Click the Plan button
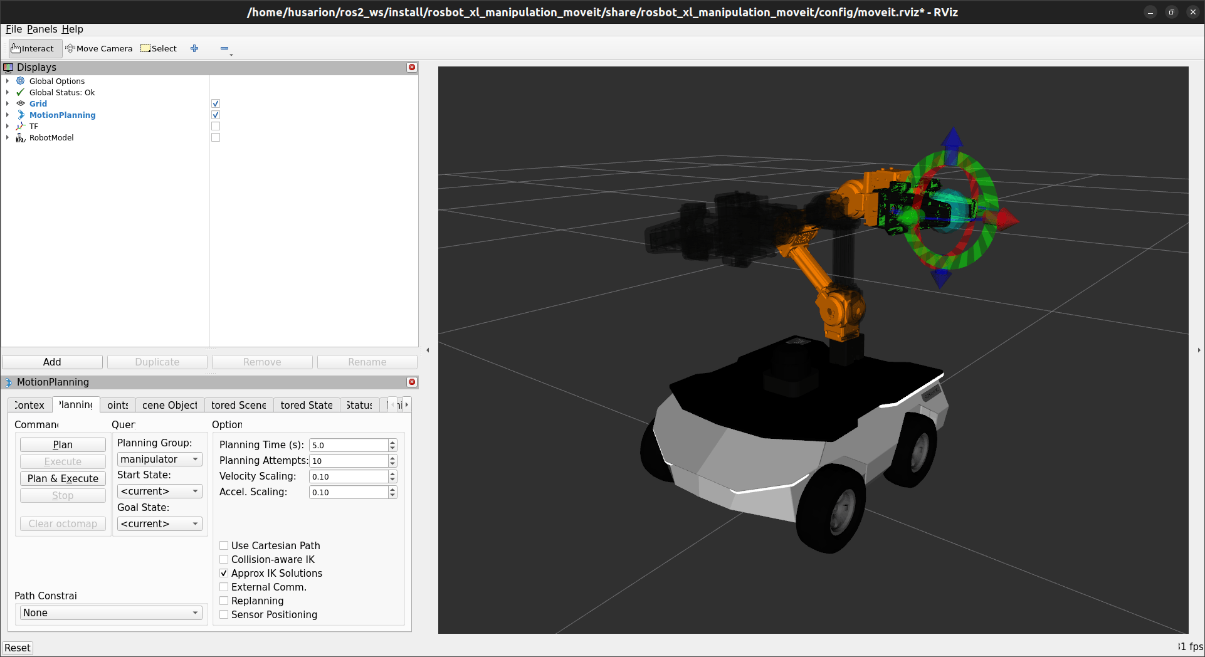 click(x=63, y=444)
